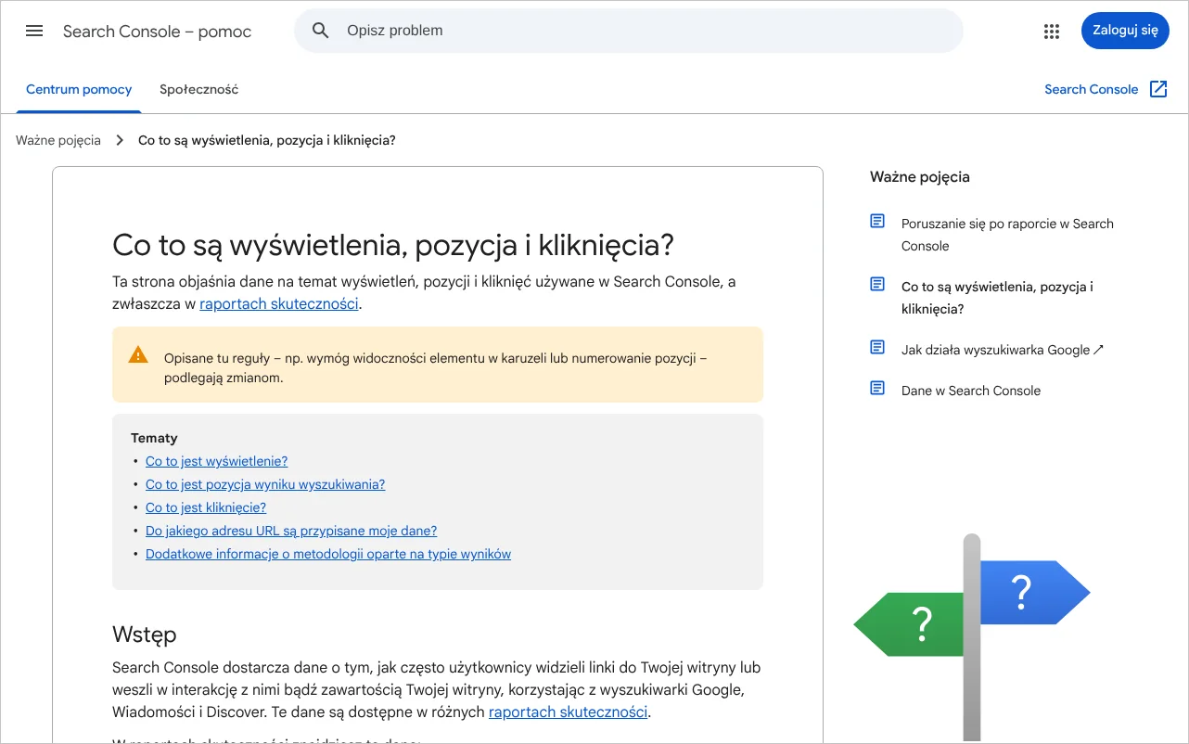The width and height of the screenshot is (1189, 744).
Task: Jump to Co to jest pozycja wyniku wyszukiwania?
Action: [265, 484]
